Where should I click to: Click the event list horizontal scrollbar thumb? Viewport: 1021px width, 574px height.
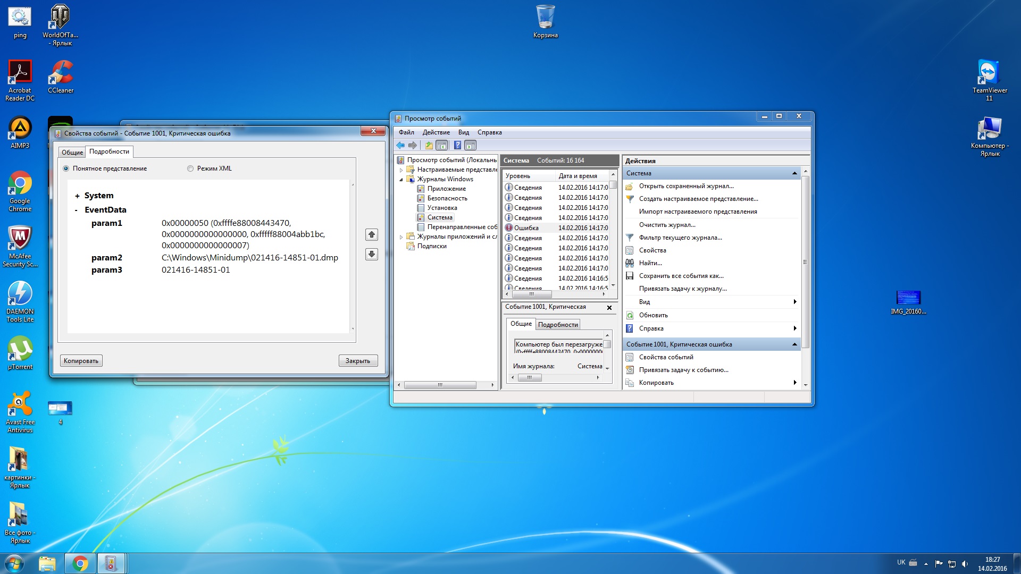532,294
